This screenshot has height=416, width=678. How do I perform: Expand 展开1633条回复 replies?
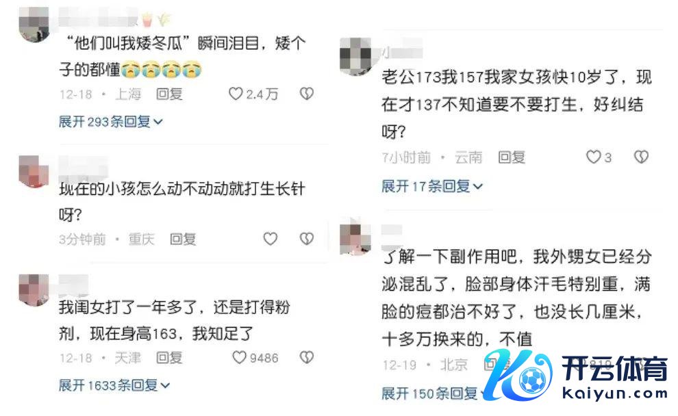[114, 385]
